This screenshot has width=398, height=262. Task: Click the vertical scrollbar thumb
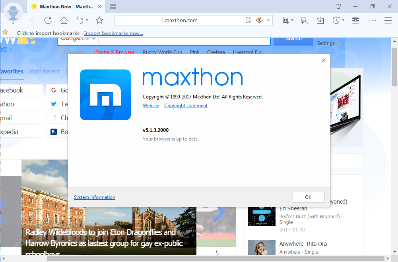395,67
